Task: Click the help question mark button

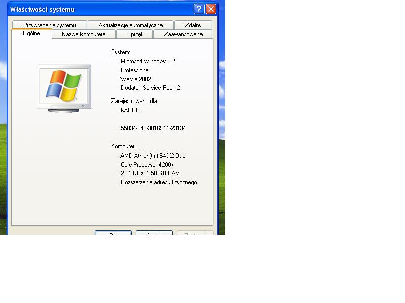Action: pos(199,9)
